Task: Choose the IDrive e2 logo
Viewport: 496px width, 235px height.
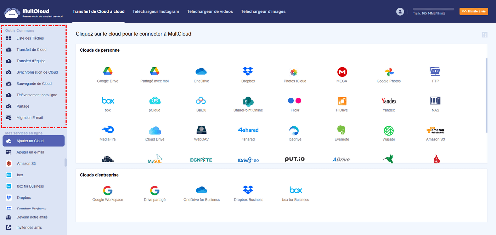Action: click(x=248, y=160)
